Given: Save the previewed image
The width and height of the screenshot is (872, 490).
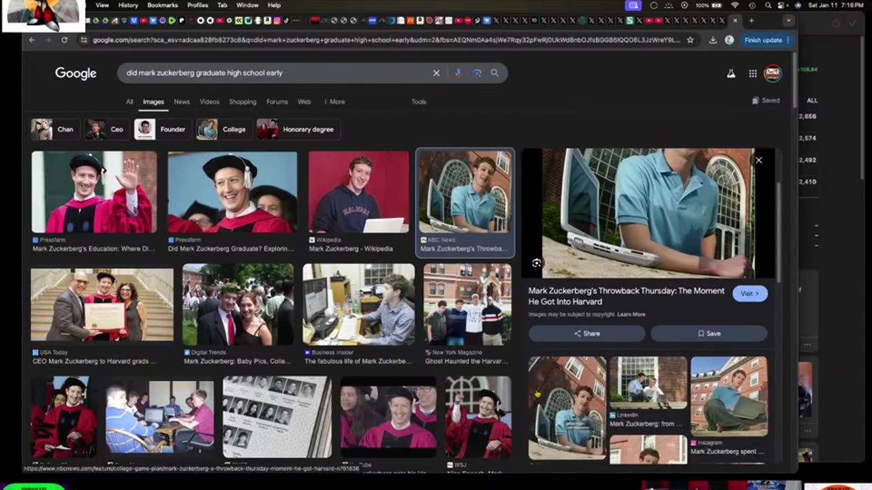Looking at the screenshot, I should click(708, 333).
